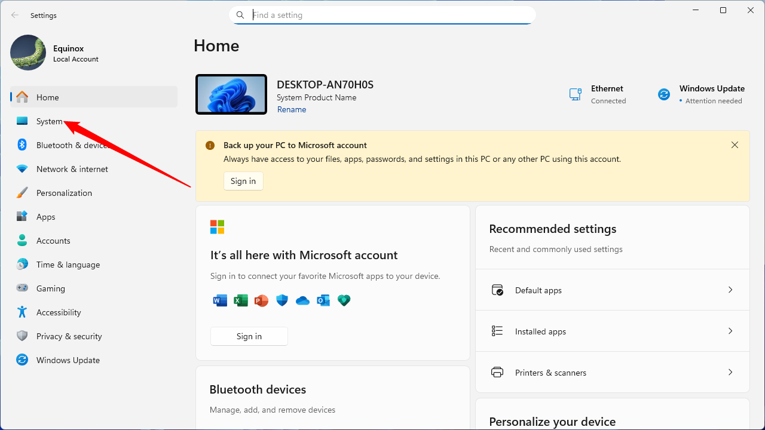Click Sign in under Microsoft account card

coord(249,336)
